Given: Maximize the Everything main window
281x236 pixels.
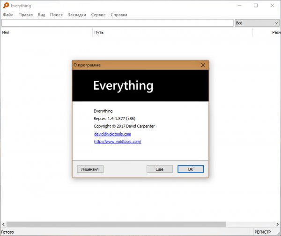Looking at the screenshot, I should point(256,6).
